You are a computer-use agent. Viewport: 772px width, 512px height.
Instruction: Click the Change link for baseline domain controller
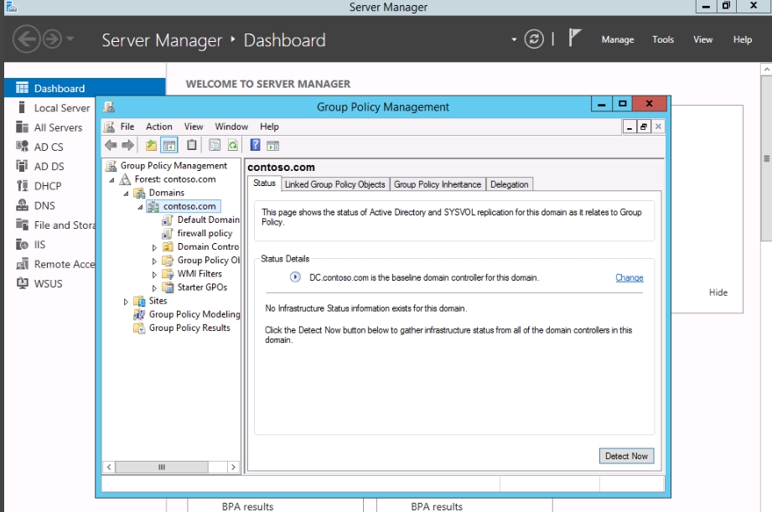[x=630, y=277]
